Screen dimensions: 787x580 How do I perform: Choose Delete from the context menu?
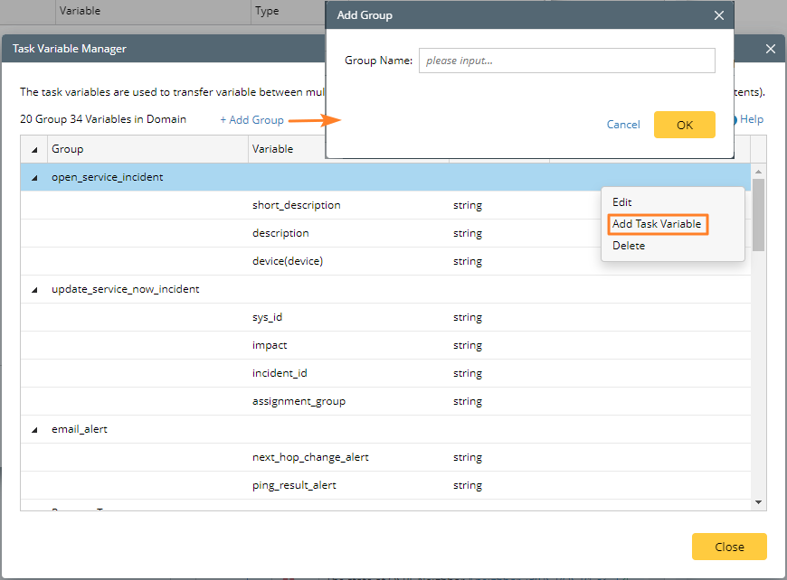point(629,246)
